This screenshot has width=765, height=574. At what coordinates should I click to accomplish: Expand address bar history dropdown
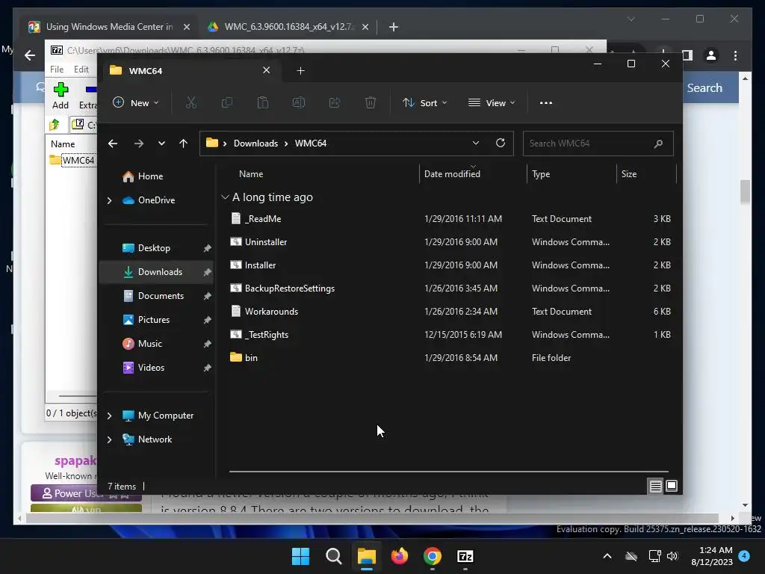coord(476,143)
